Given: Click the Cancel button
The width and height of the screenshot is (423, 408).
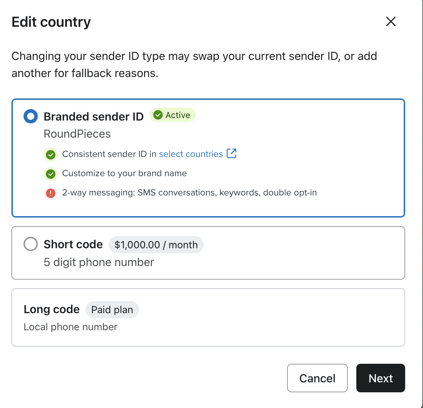Looking at the screenshot, I should pyautogui.click(x=317, y=378).
